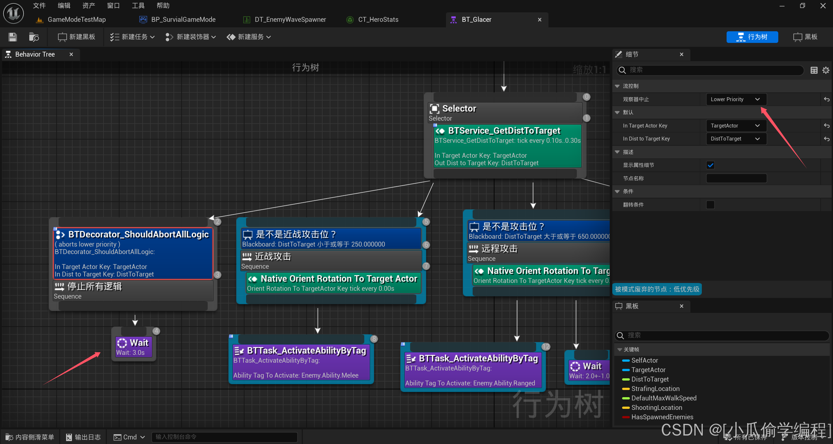Open the Window menu in menu bar

113,6
